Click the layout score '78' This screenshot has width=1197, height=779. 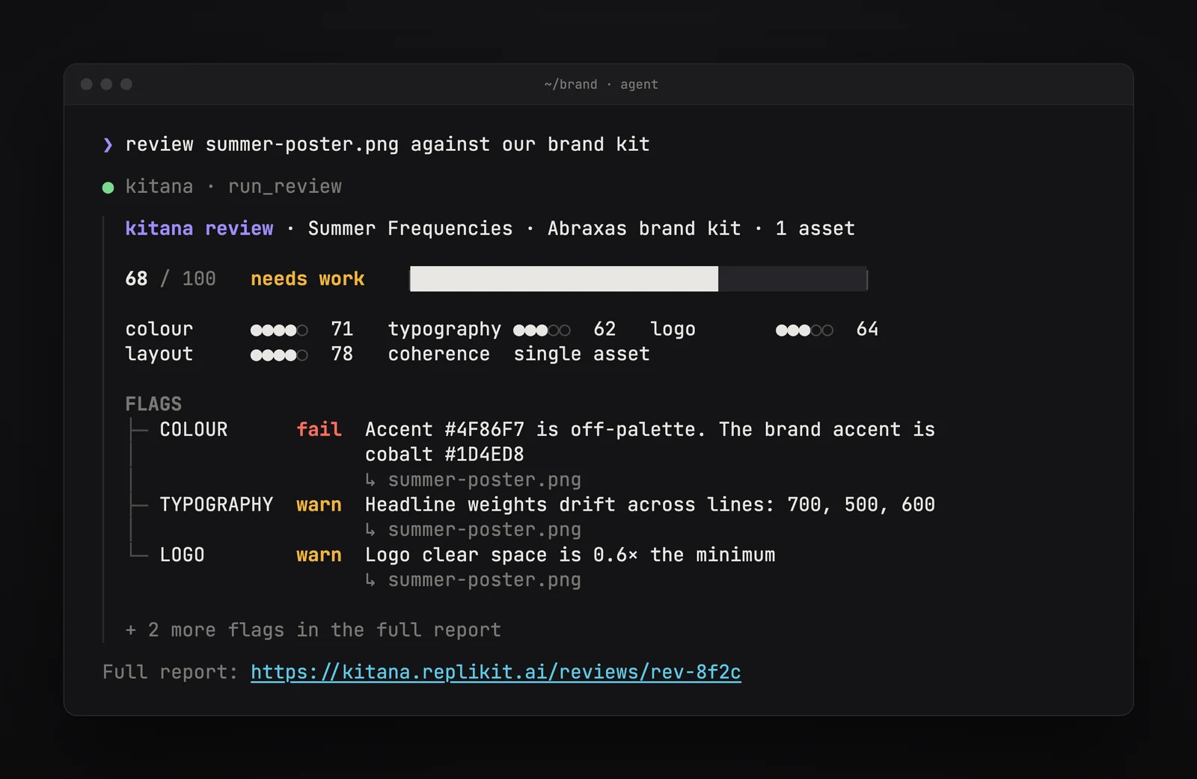(342, 354)
